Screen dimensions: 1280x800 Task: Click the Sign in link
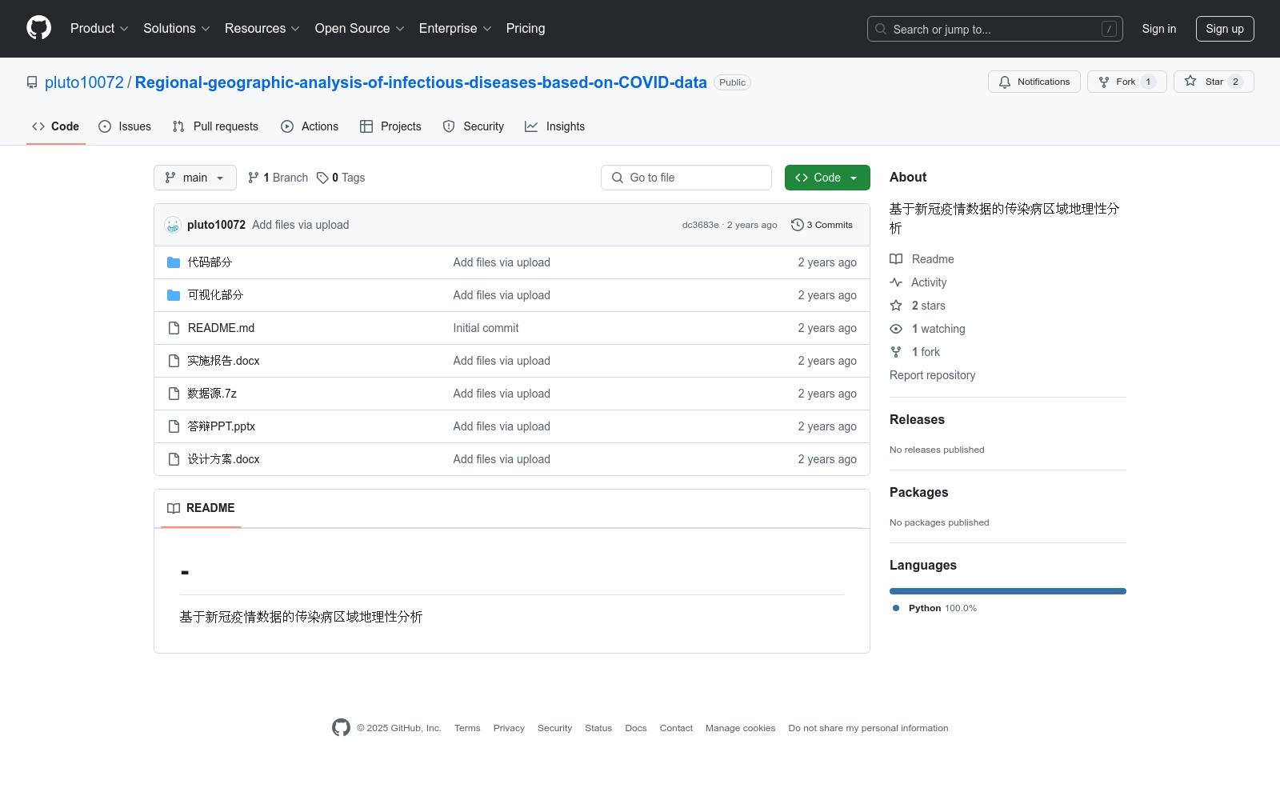1158,29
